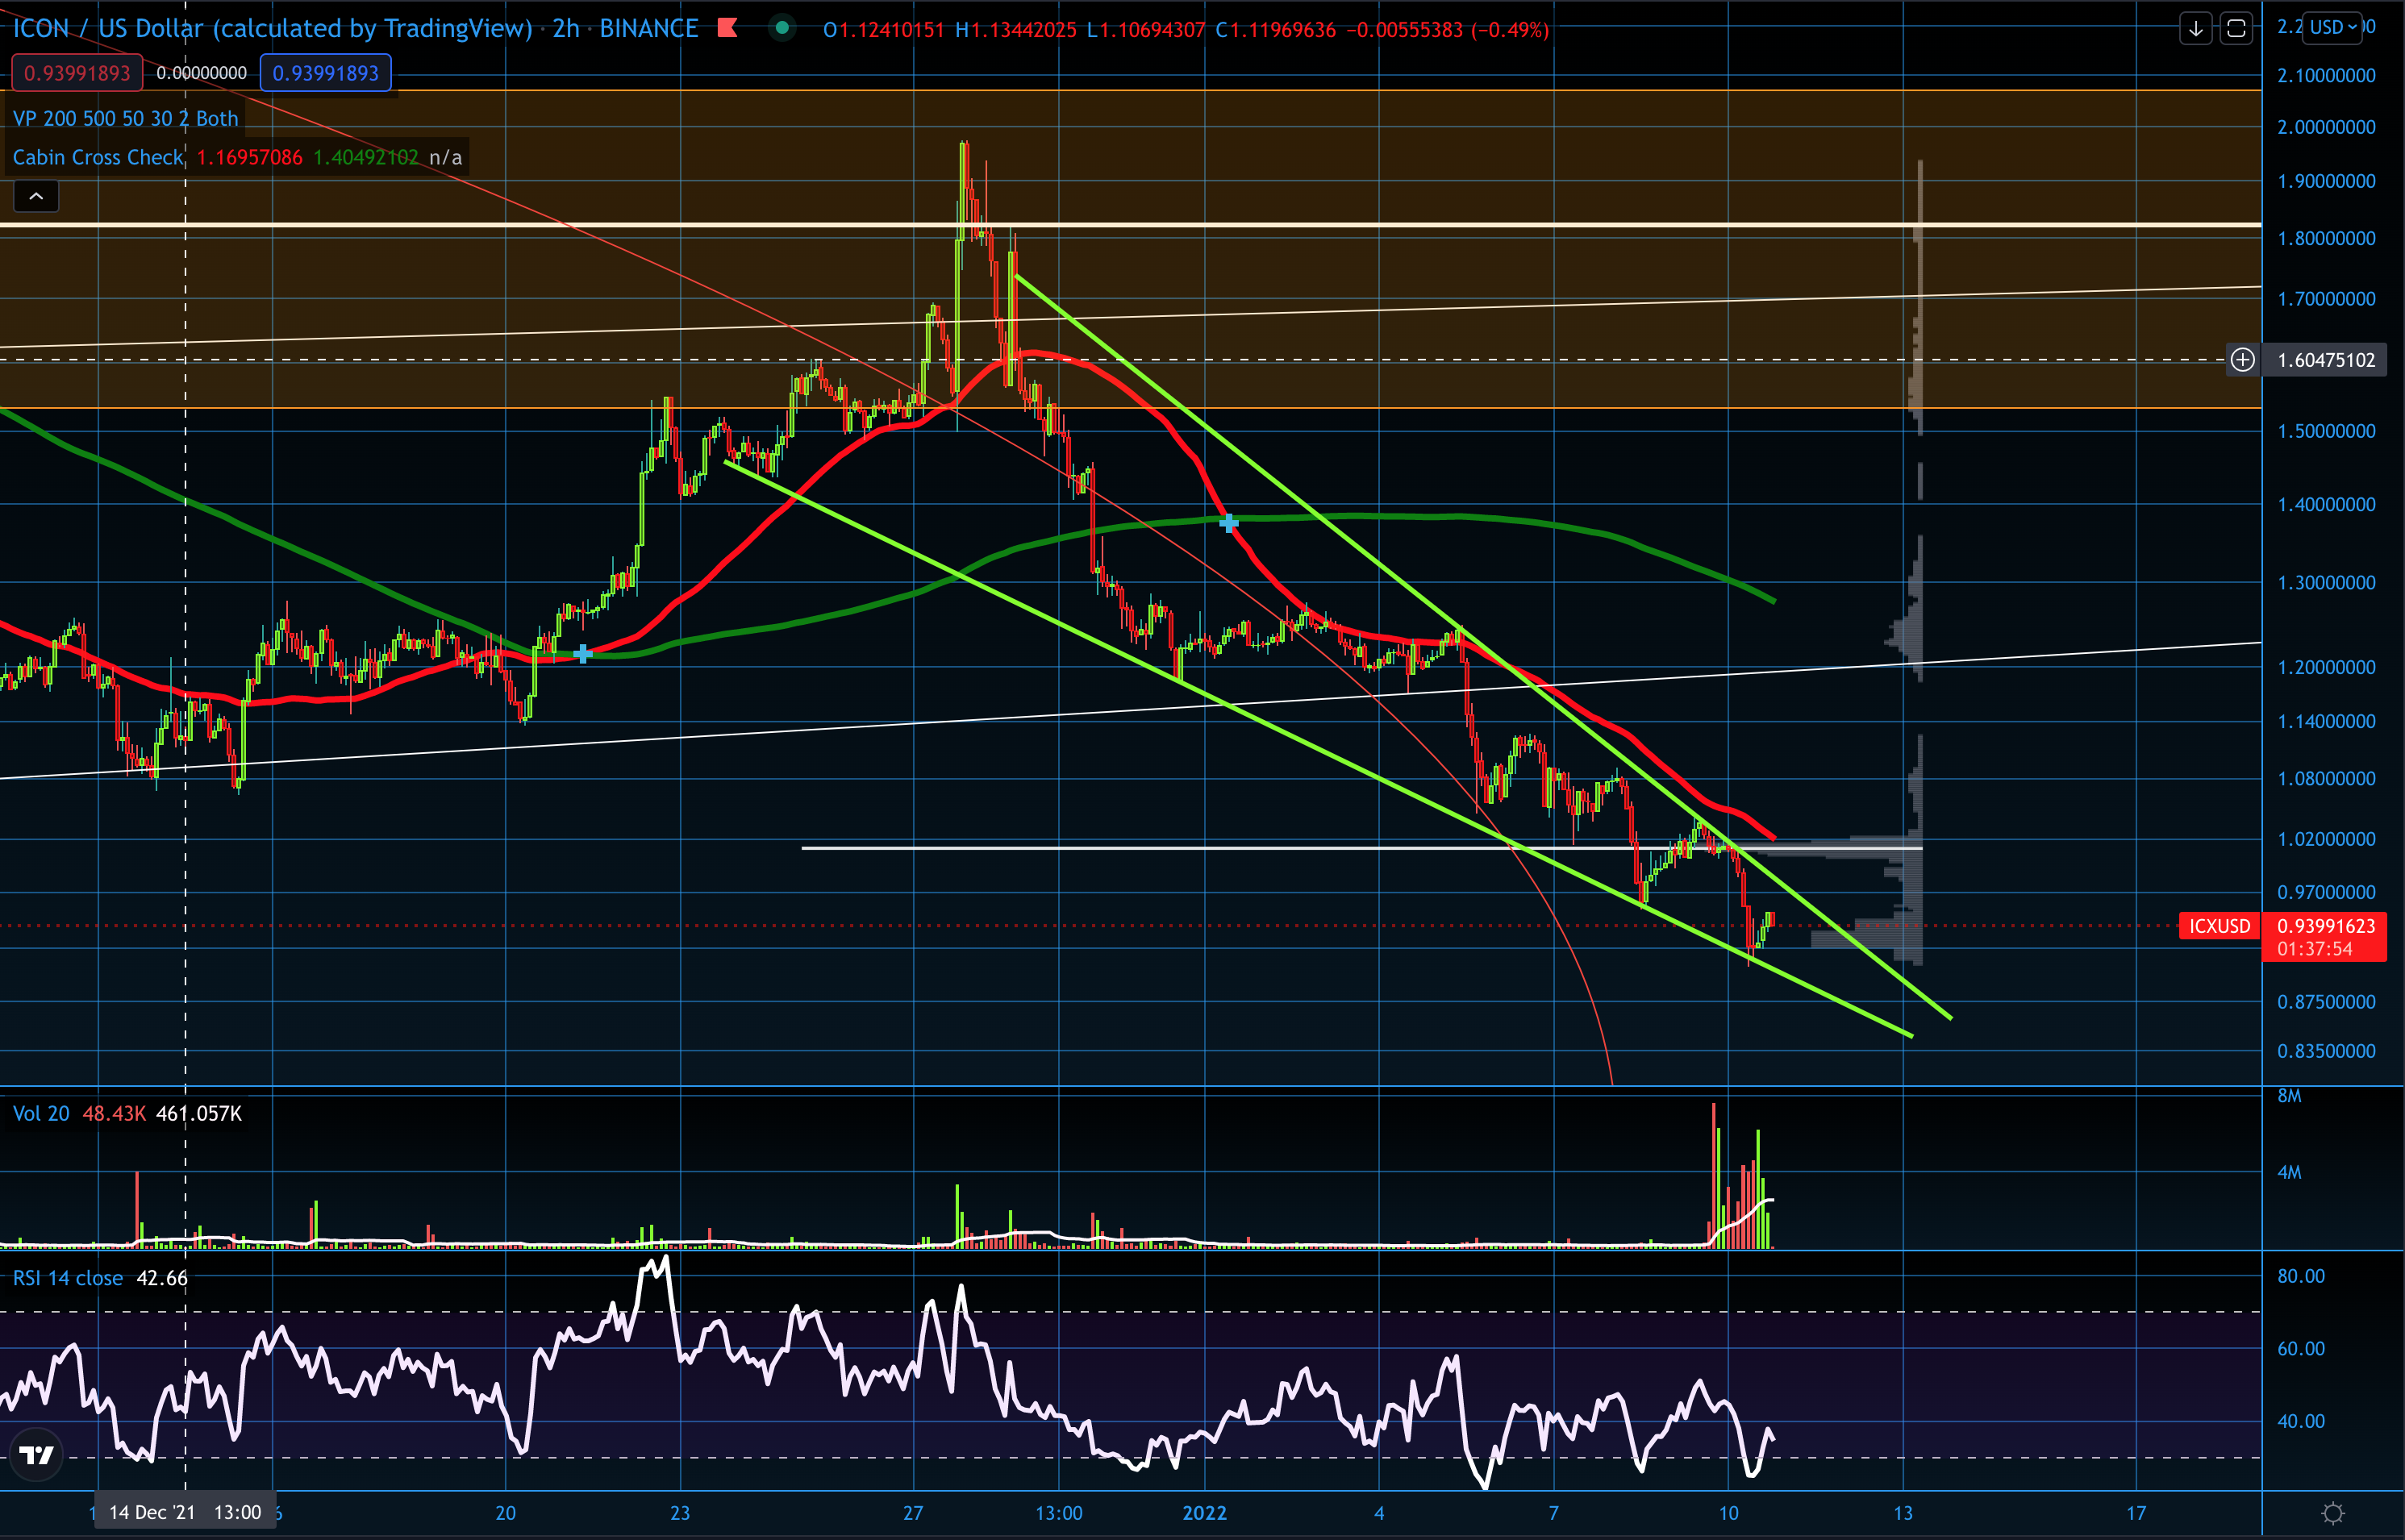Viewport: 2405px width, 1540px height.
Task: Select the Cabin Cross Check indicator legend
Action: click(x=98, y=157)
